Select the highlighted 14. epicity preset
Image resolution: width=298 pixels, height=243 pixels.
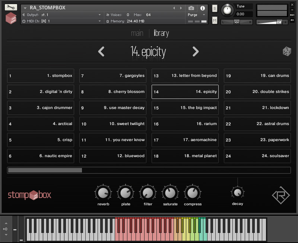point(185,92)
